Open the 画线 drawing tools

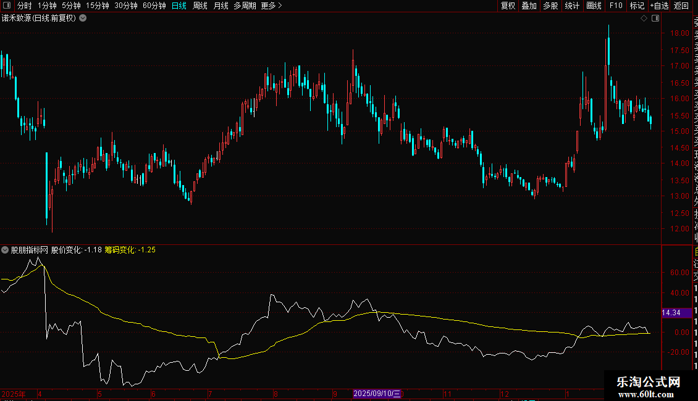click(x=594, y=6)
